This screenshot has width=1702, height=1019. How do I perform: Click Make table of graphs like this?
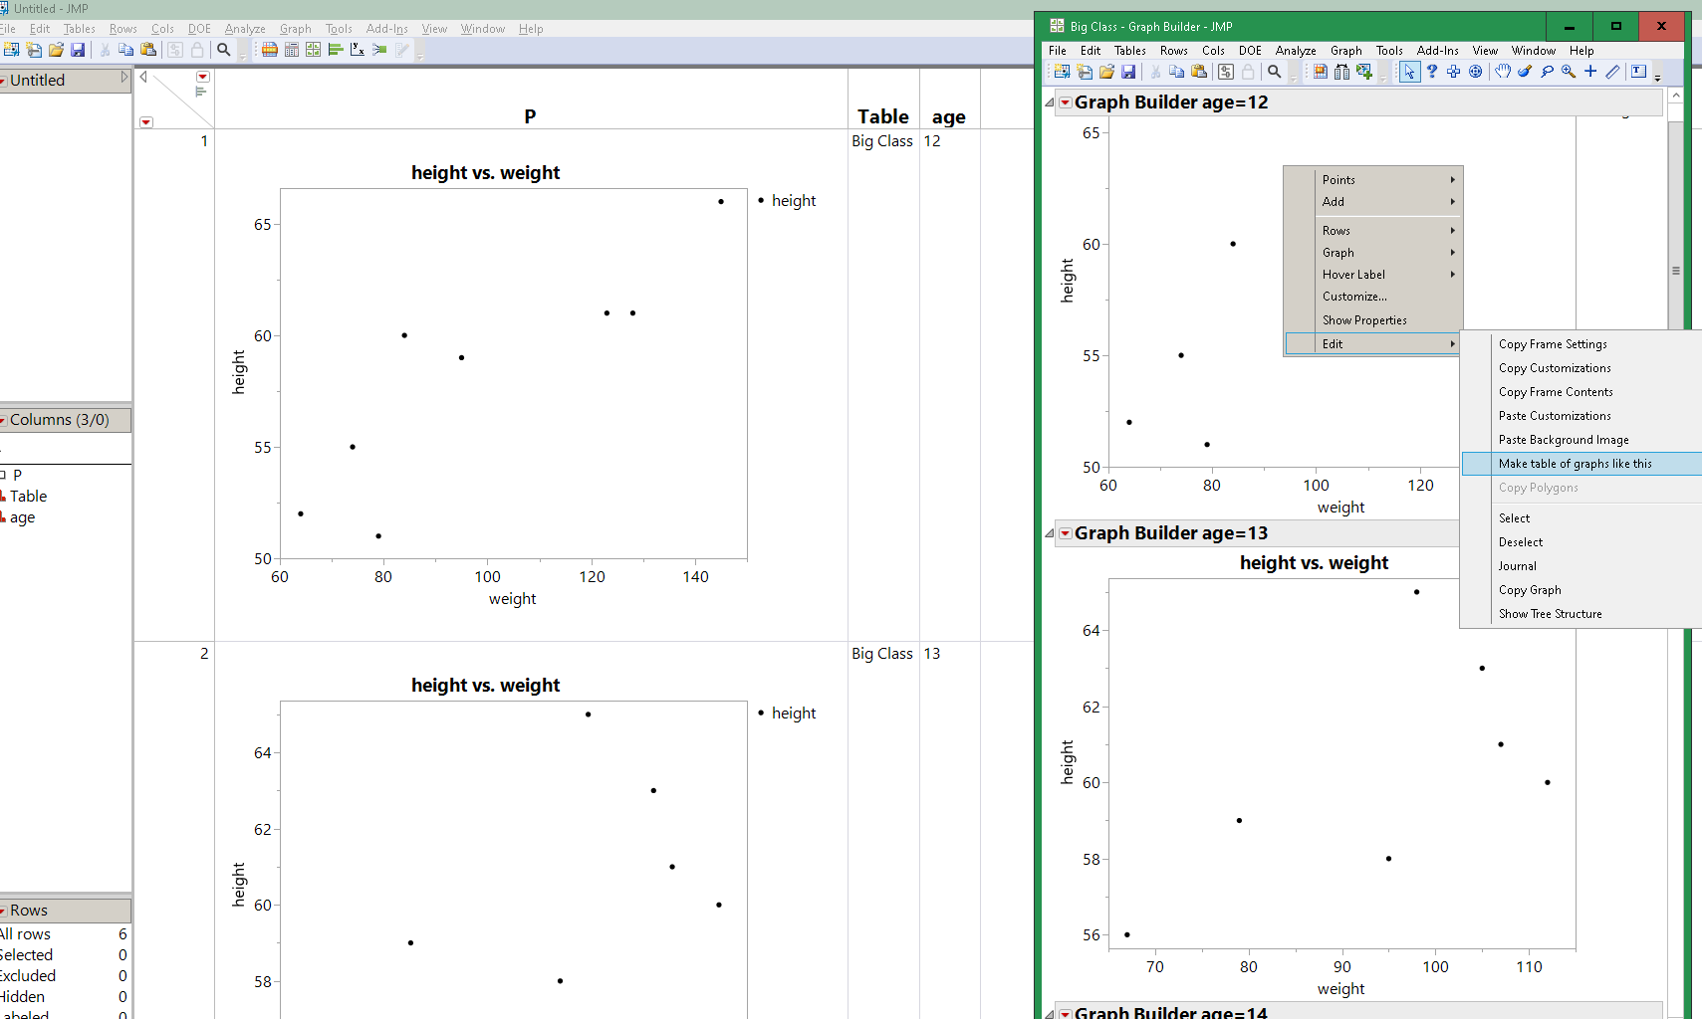tap(1575, 463)
